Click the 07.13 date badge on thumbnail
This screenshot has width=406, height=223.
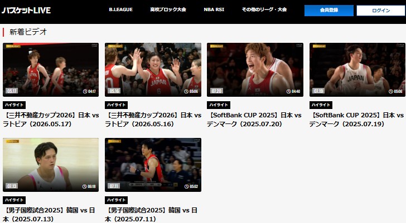(12, 186)
